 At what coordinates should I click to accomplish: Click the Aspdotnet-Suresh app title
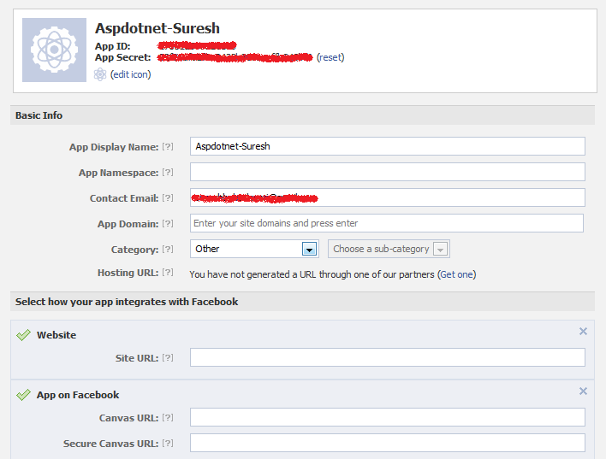[157, 28]
